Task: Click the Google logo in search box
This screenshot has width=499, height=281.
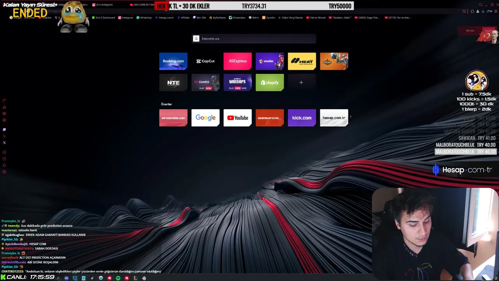Action: point(196,39)
